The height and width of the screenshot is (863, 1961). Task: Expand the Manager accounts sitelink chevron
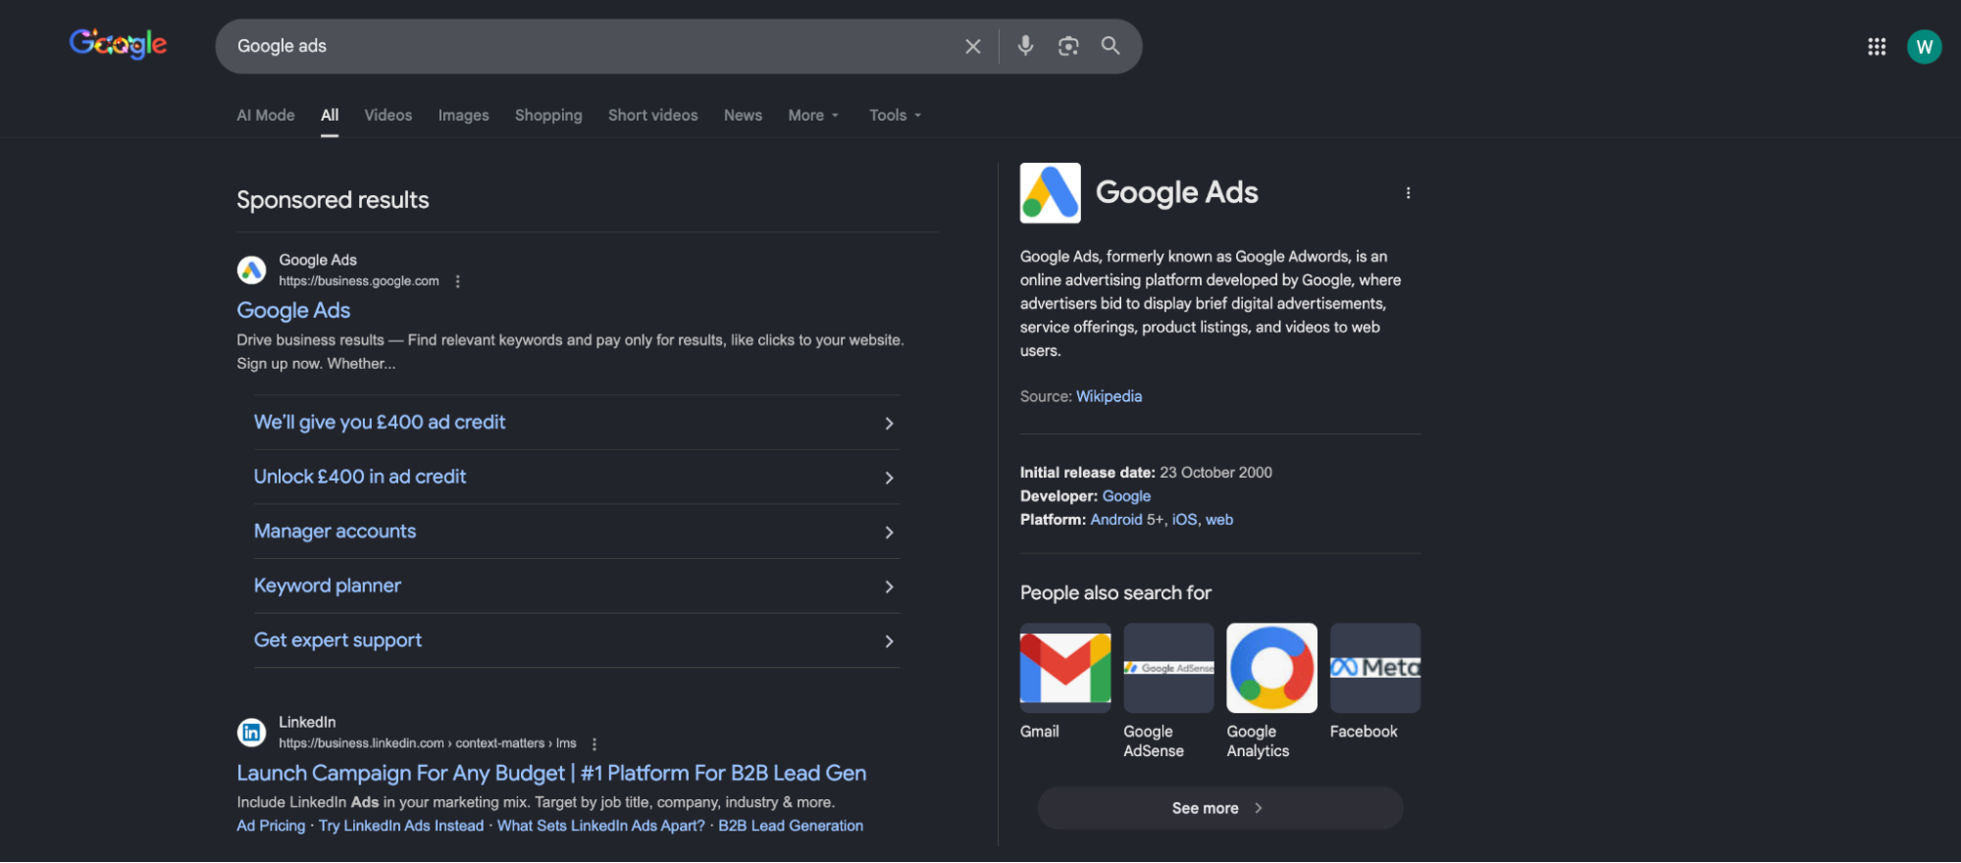coord(889,533)
